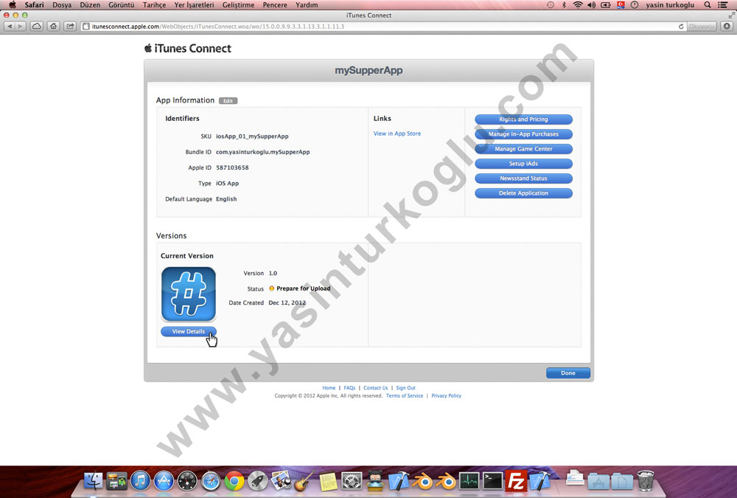Viewport: 737px width, 498px height.
Task: Open the Apple menu
Action: coord(13,4)
